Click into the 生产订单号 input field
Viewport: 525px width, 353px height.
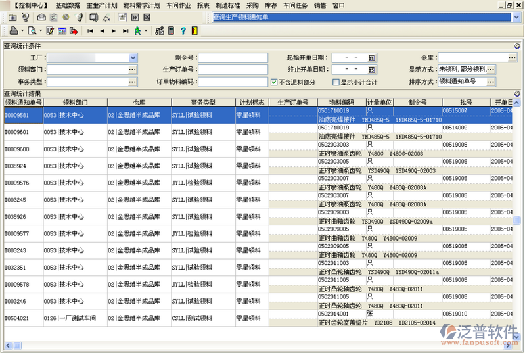tap(233, 70)
